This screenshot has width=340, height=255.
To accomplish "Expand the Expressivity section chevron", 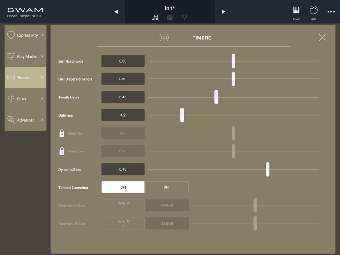I will pos(42,35).
